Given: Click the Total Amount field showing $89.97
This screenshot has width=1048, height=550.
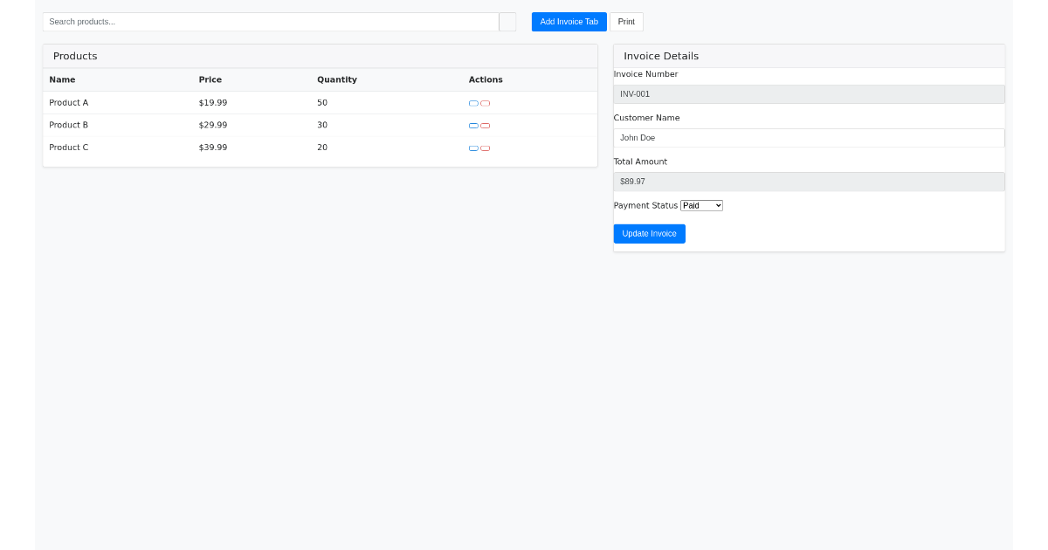Looking at the screenshot, I should pos(809,181).
